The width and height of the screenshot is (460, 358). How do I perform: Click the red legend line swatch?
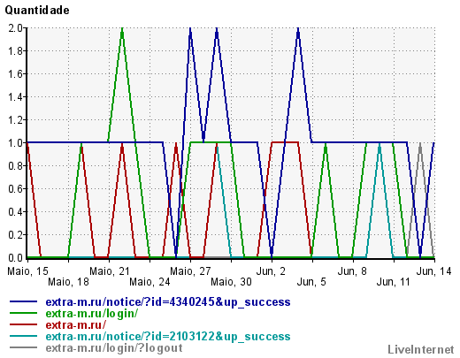pyautogui.click(x=23, y=324)
